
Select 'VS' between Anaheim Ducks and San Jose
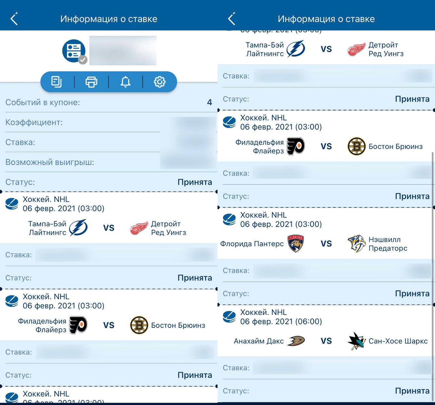326,341
